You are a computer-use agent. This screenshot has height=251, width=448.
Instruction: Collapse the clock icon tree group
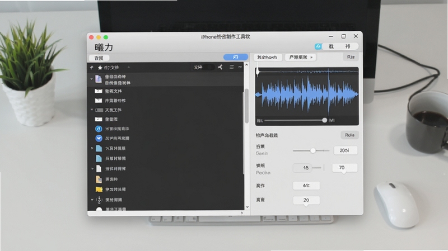pos(92,200)
